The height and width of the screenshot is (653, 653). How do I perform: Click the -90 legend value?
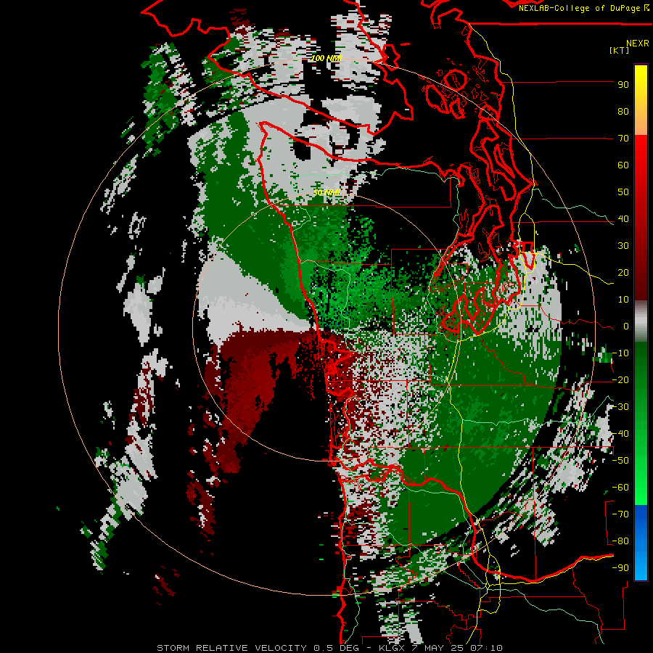coord(620,568)
